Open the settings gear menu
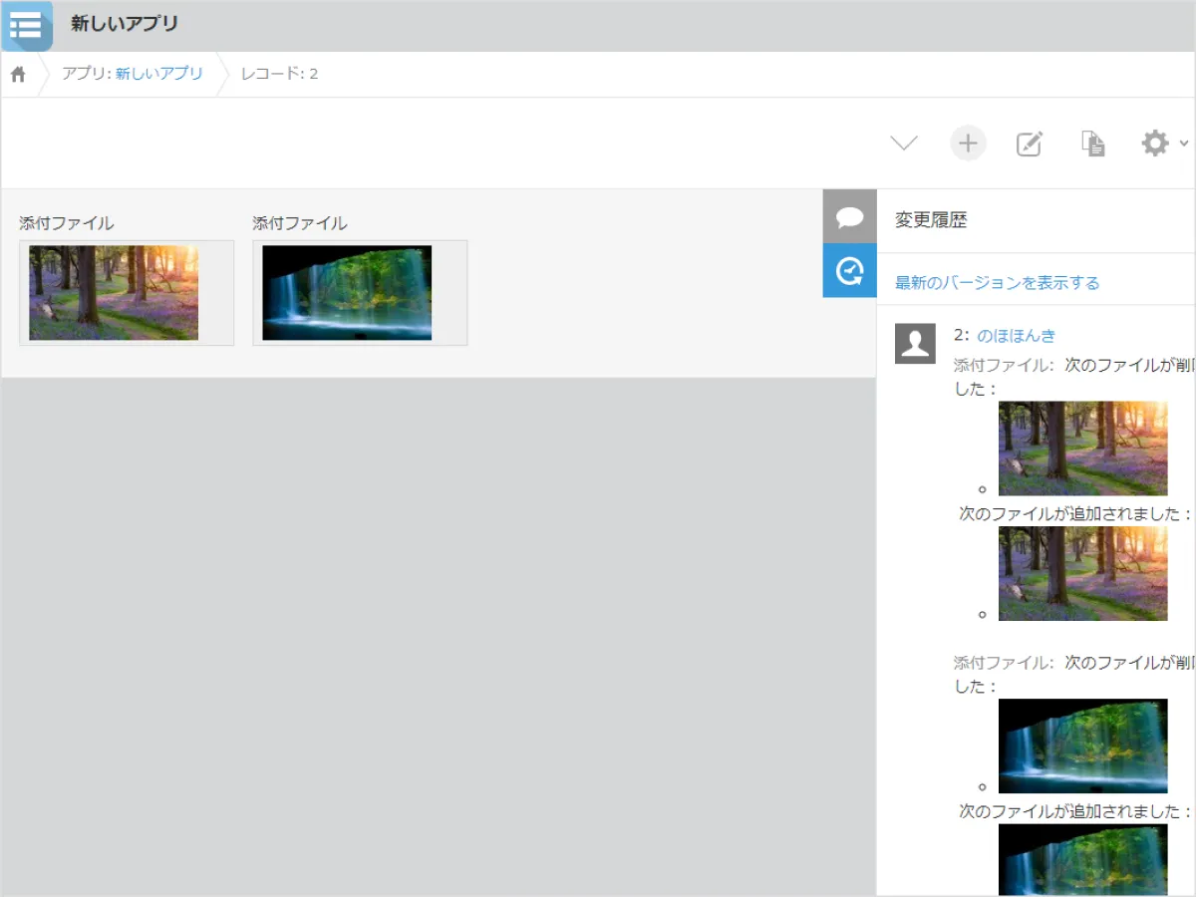 [x=1155, y=144]
